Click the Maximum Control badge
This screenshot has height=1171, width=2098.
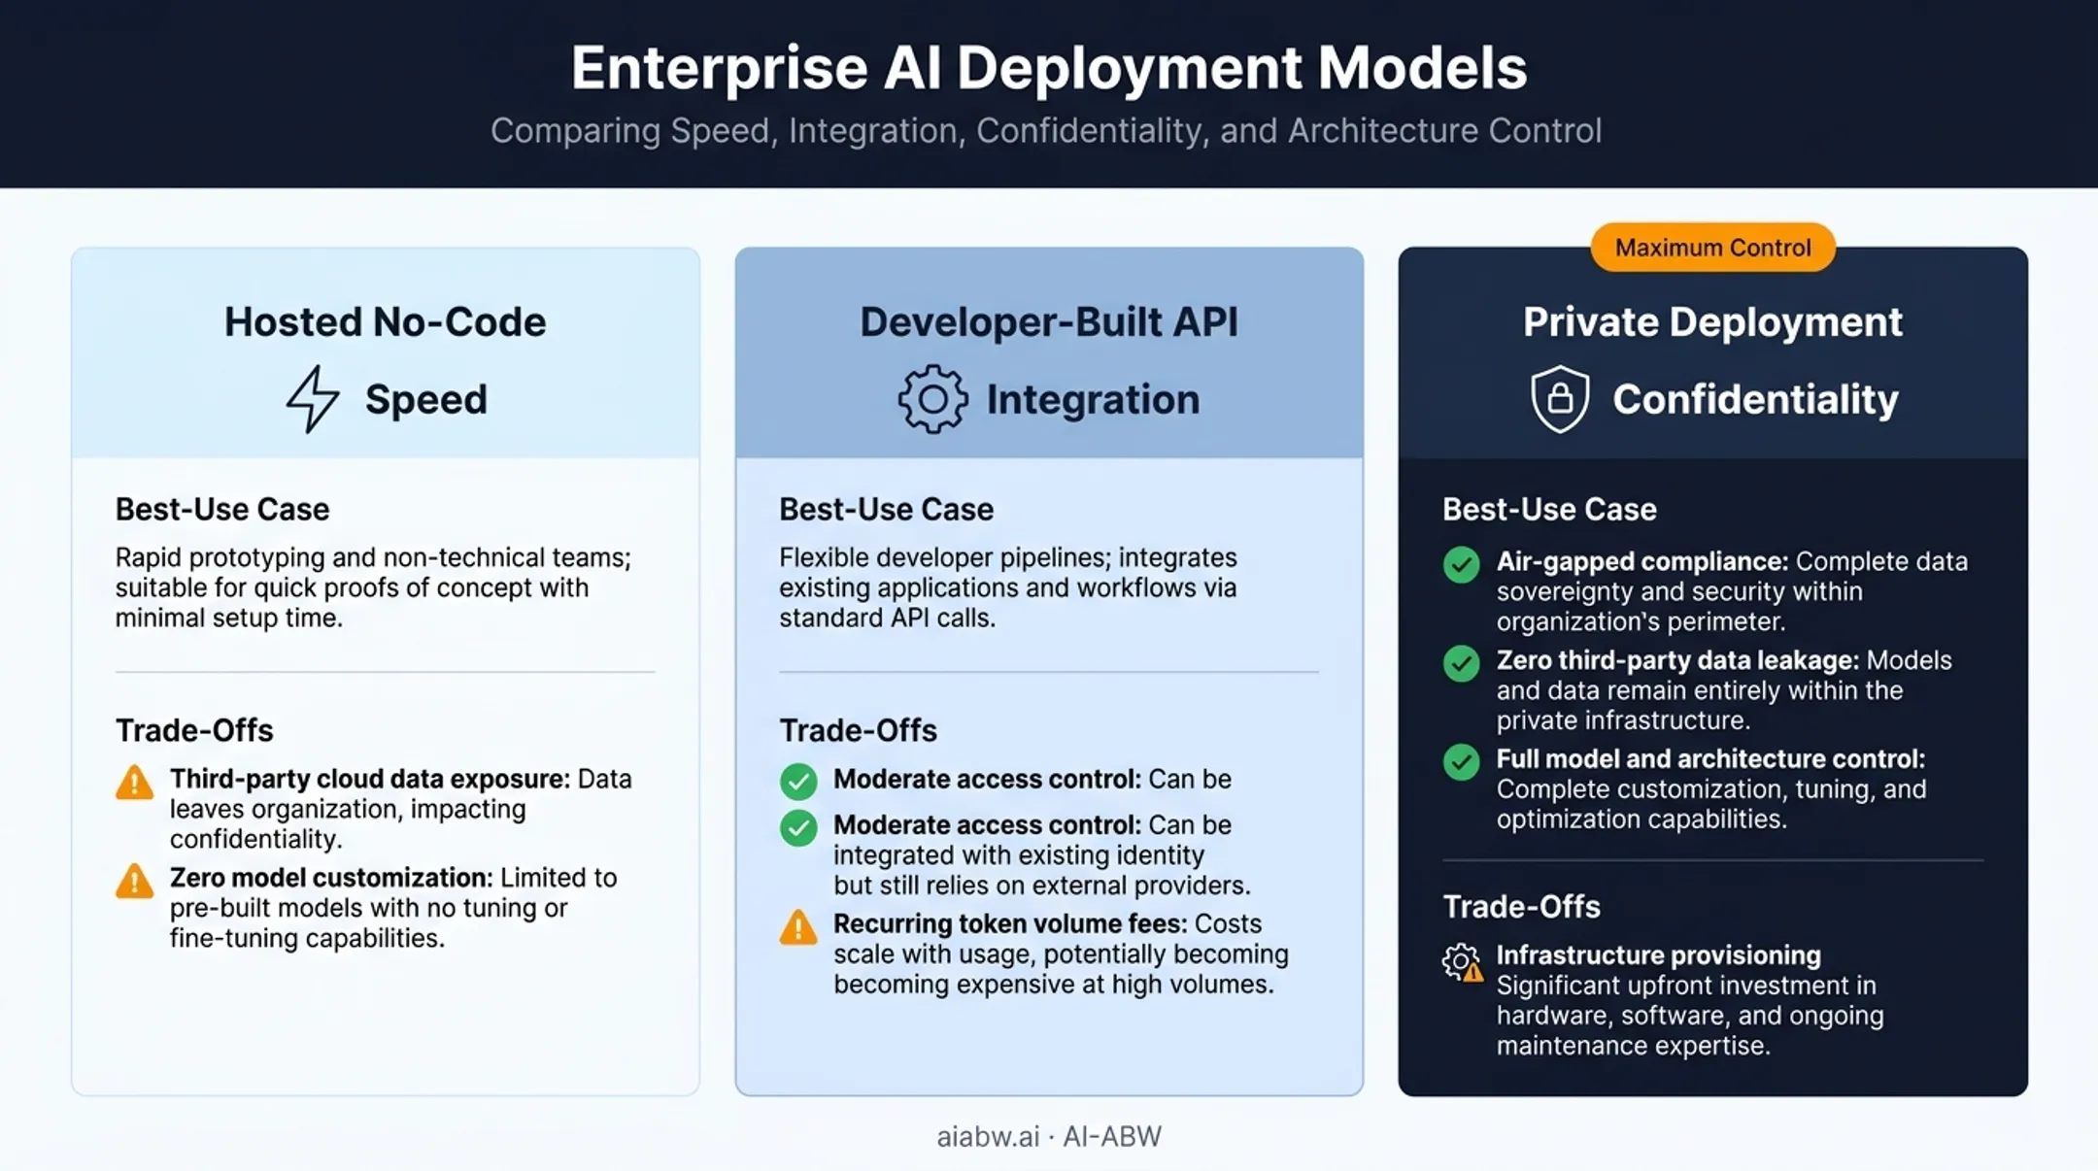pyautogui.click(x=1712, y=248)
